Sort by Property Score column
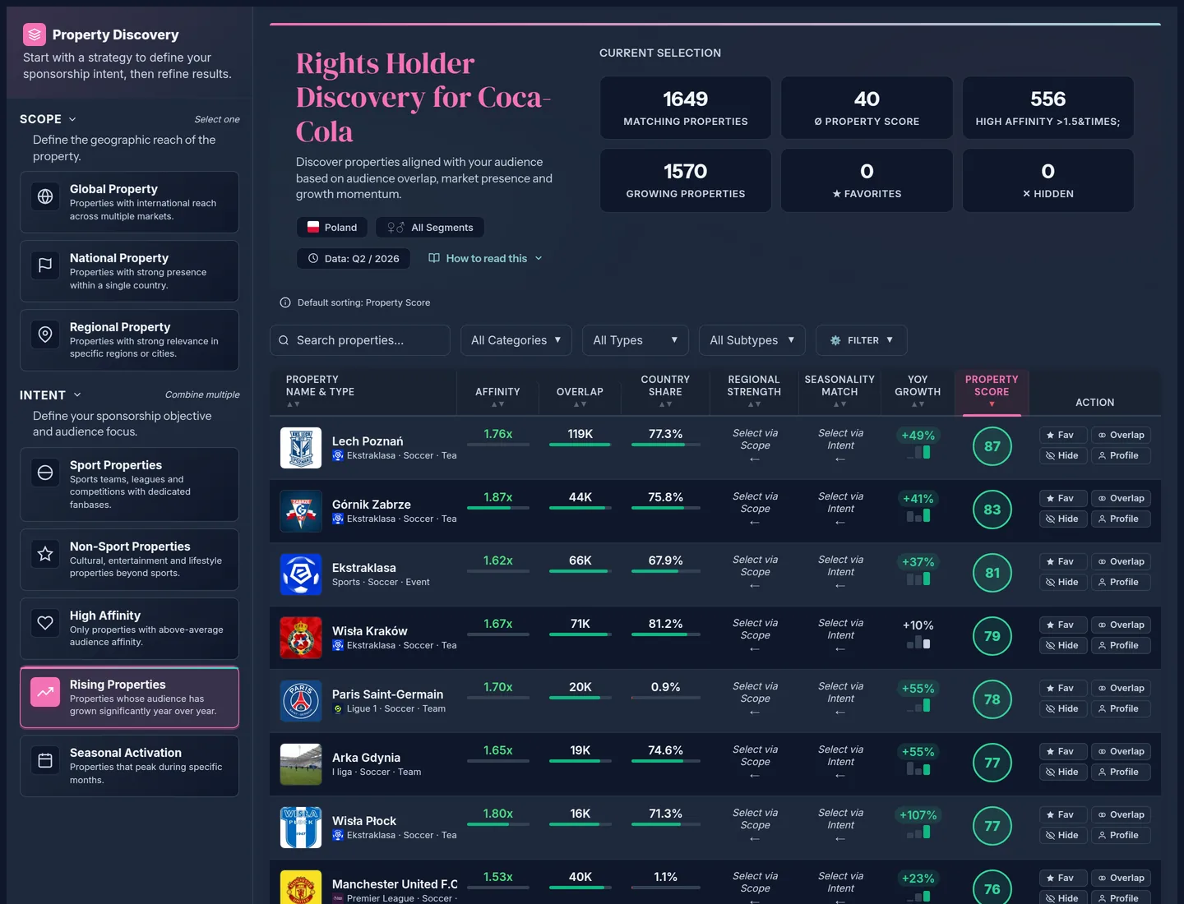Image resolution: width=1184 pixels, height=904 pixels. [992, 391]
